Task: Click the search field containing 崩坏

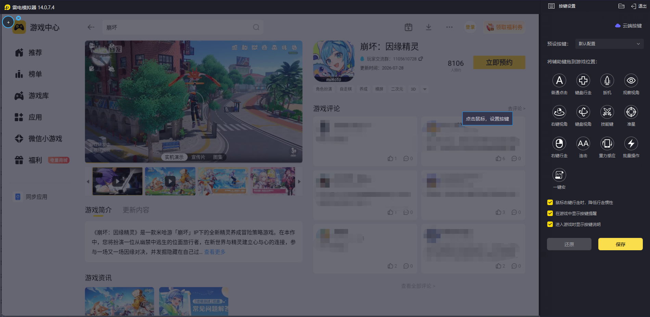Action: (x=182, y=27)
